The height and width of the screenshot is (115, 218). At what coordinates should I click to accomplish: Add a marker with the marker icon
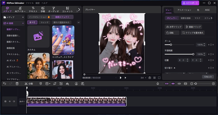pyautogui.click(x=41, y=84)
